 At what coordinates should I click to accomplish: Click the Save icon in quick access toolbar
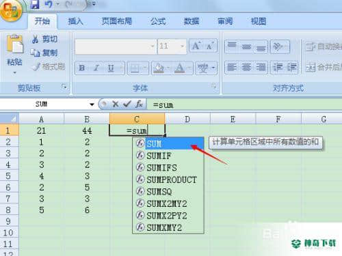[35, 4]
